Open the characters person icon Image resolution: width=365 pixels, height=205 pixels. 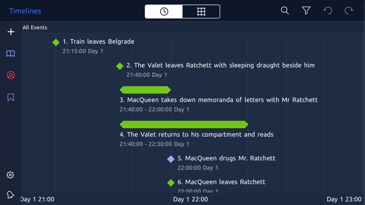[x=11, y=75]
